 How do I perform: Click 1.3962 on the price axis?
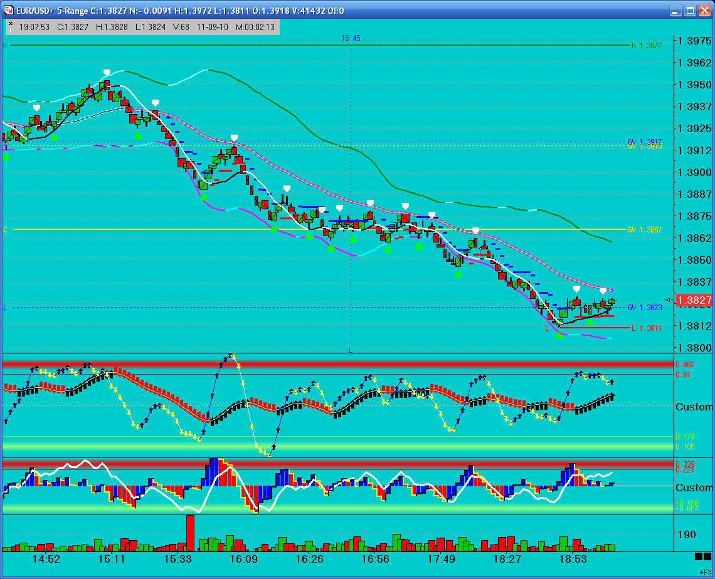(x=694, y=63)
